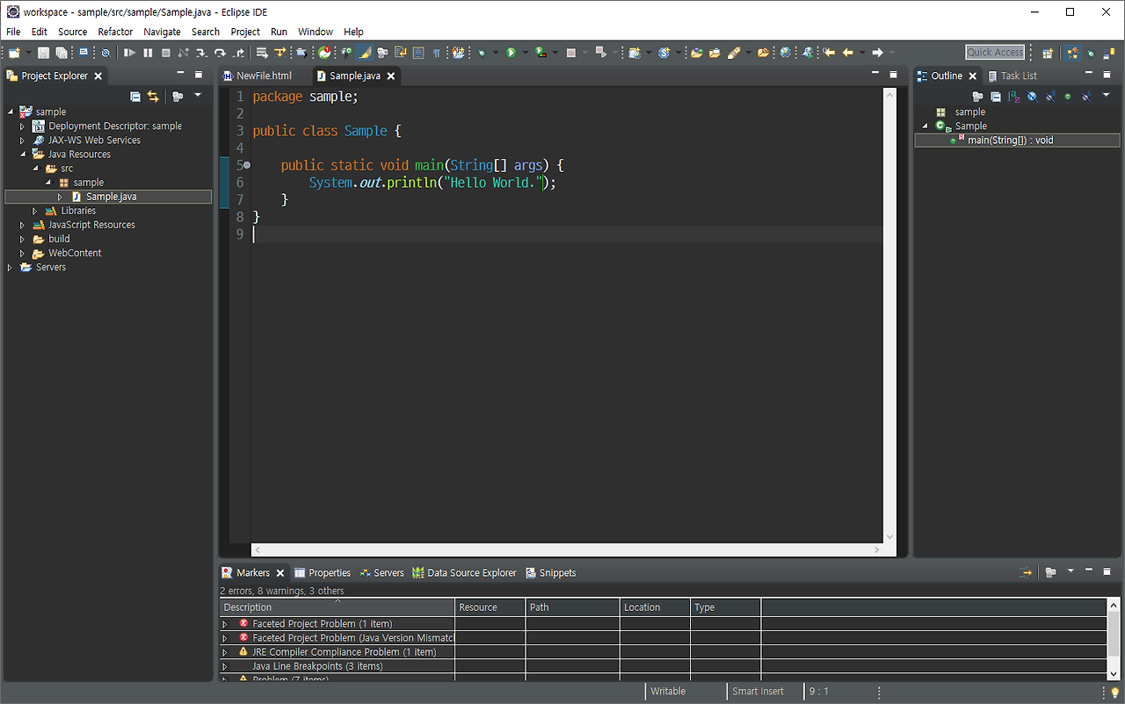This screenshot has height=704, width=1125.
Task: Expand the JAX-WS Web Services node
Action: [x=23, y=140]
